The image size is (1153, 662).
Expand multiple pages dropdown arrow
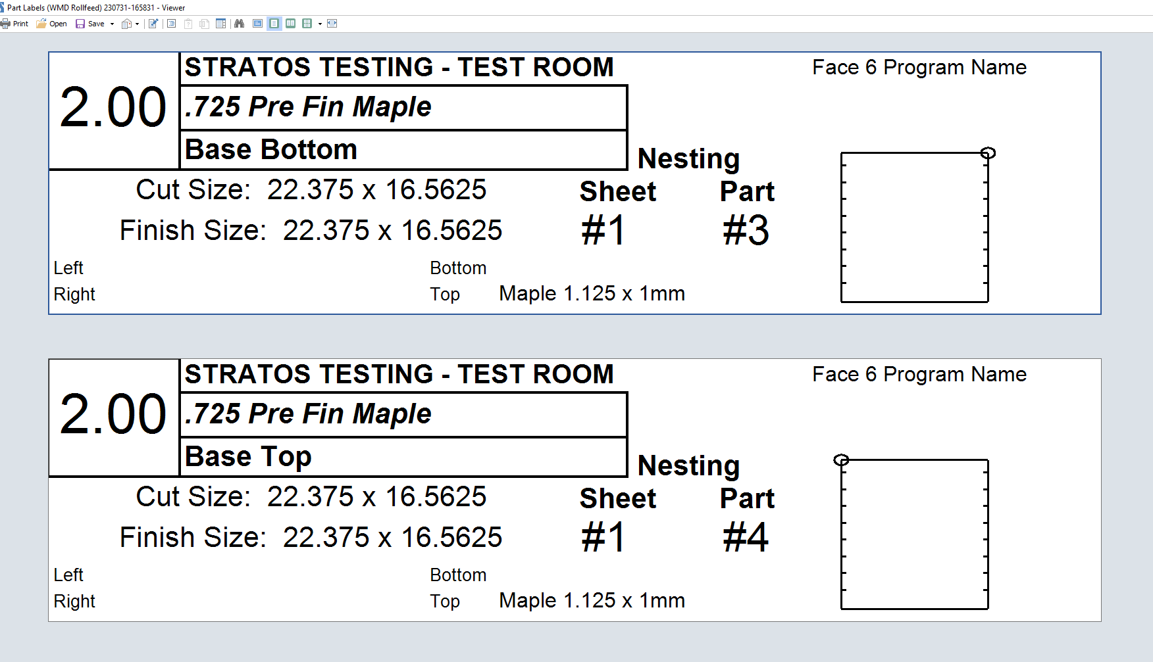tap(320, 24)
